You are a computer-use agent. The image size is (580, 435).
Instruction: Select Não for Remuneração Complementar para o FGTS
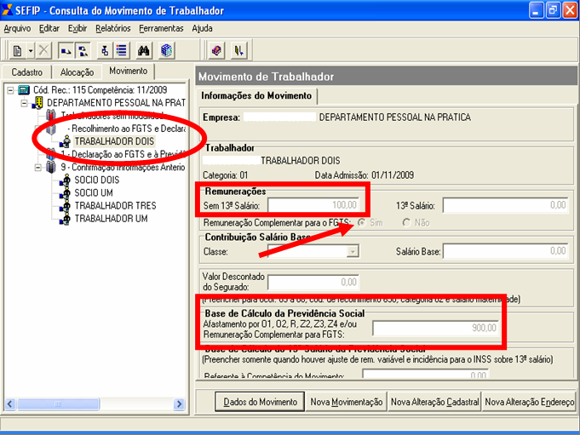click(x=406, y=222)
